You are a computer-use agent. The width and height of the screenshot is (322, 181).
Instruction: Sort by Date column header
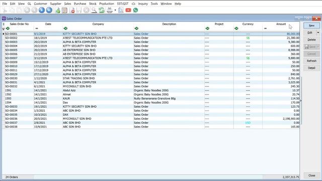click(48, 24)
